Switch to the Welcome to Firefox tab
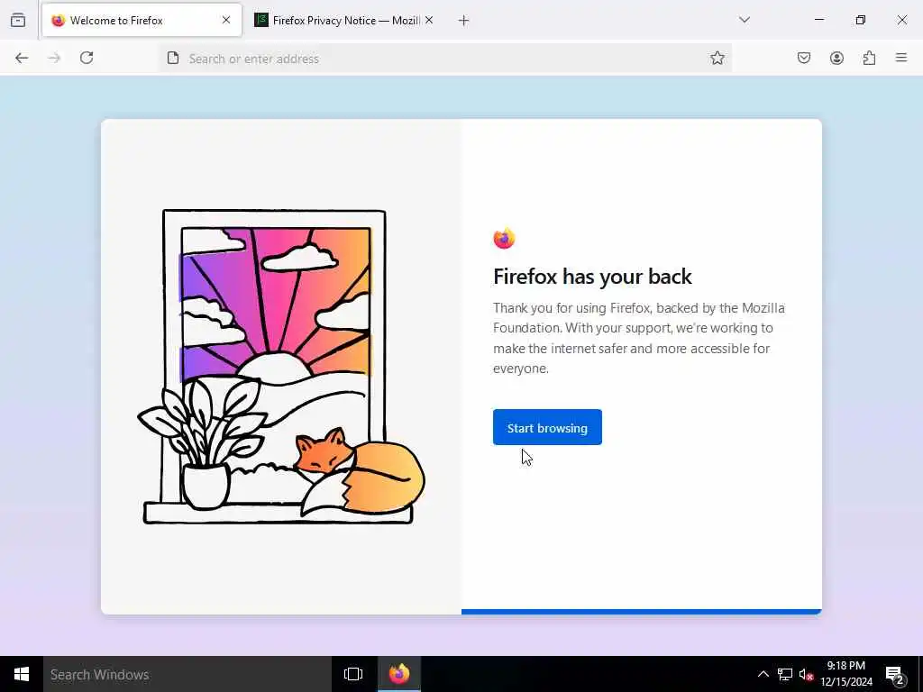 (x=142, y=21)
